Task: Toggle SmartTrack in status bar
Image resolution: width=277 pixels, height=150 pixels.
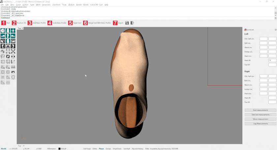Action: pyautogui.click(x=117, y=149)
